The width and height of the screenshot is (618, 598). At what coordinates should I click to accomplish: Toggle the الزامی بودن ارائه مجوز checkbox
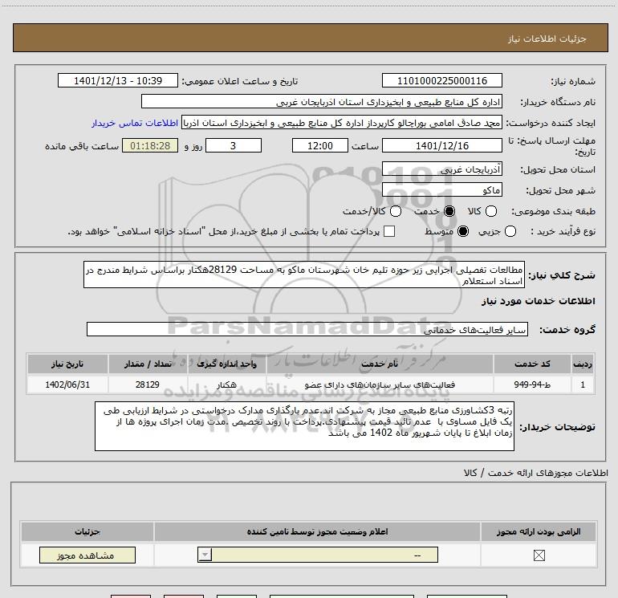click(539, 555)
